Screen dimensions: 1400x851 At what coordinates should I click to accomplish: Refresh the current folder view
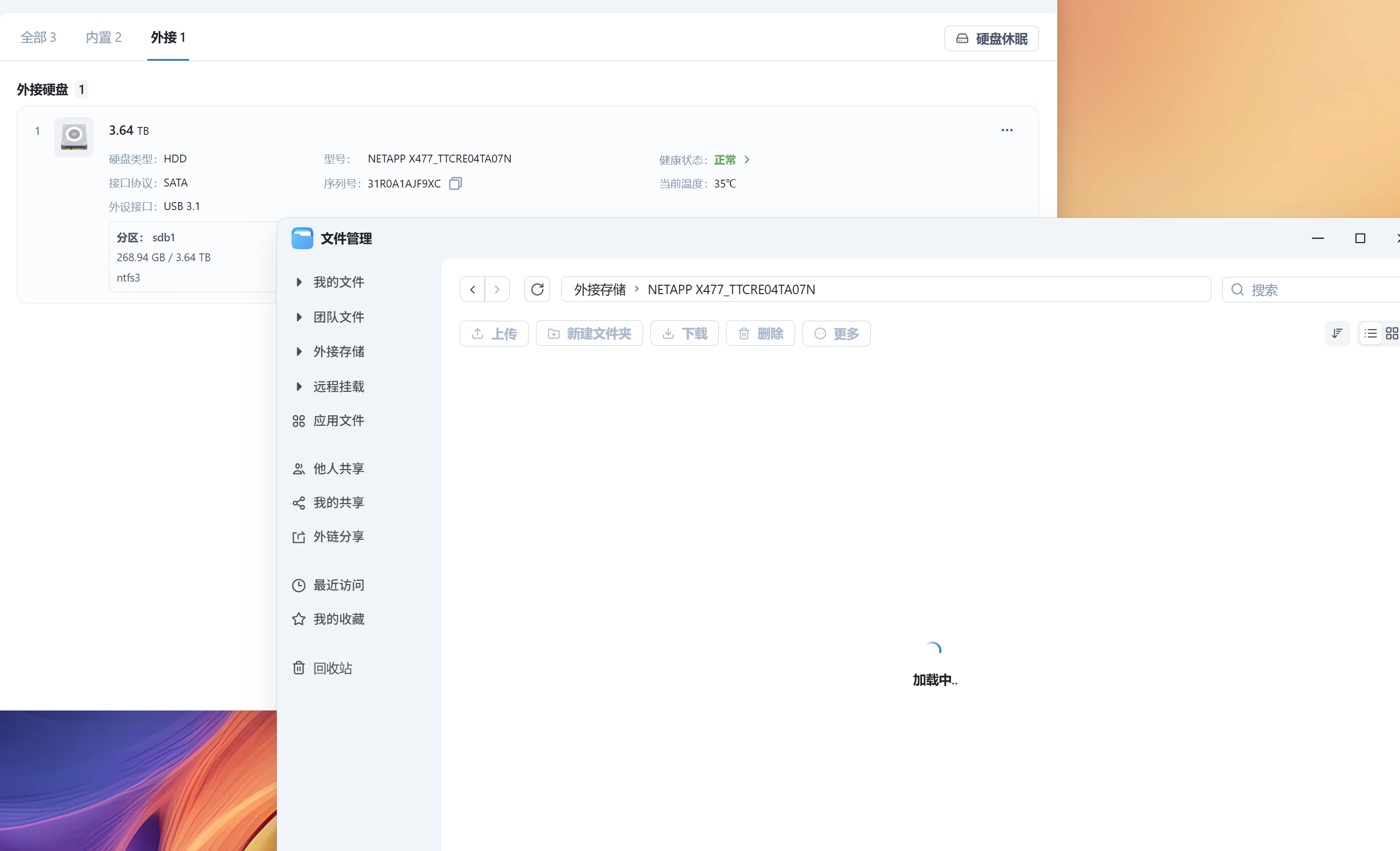pyautogui.click(x=537, y=289)
